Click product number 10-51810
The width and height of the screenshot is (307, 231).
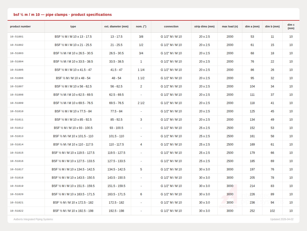[x=17, y=111]
